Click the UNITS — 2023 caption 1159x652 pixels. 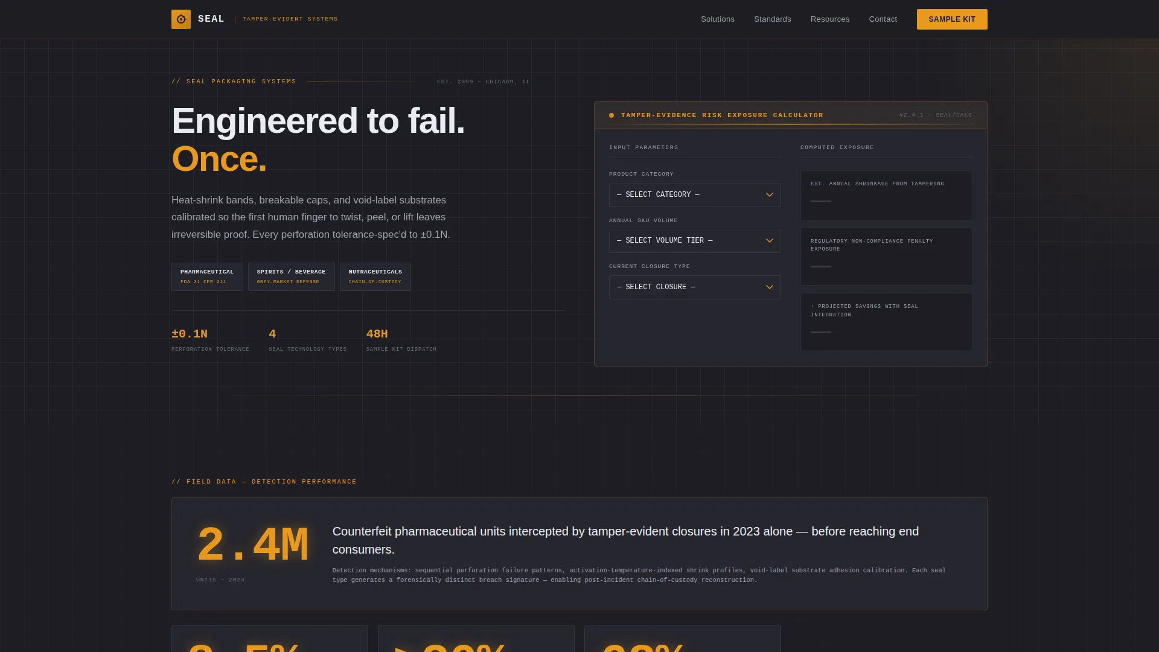[220, 580]
